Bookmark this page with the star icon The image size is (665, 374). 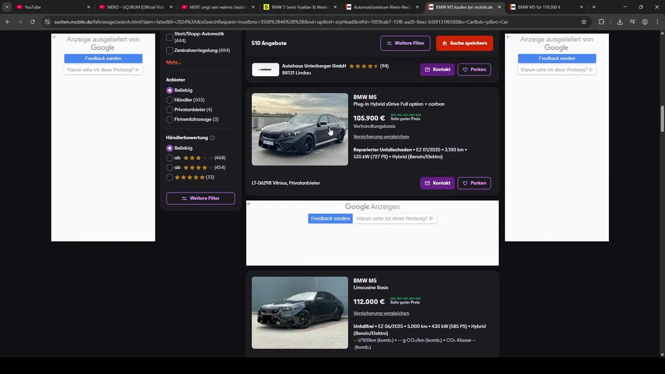click(584, 22)
